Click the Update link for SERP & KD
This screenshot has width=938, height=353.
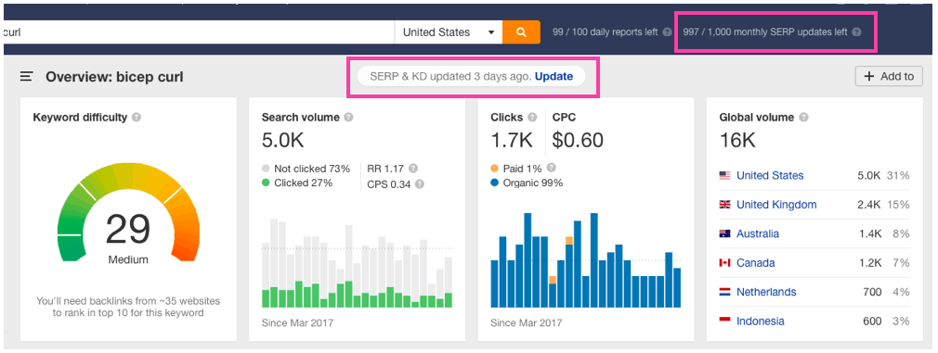click(554, 77)
